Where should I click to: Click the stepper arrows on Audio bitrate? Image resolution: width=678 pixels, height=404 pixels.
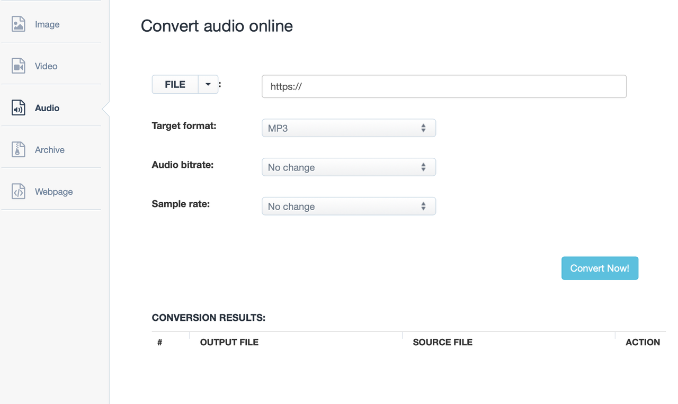[x=423, y=167]
